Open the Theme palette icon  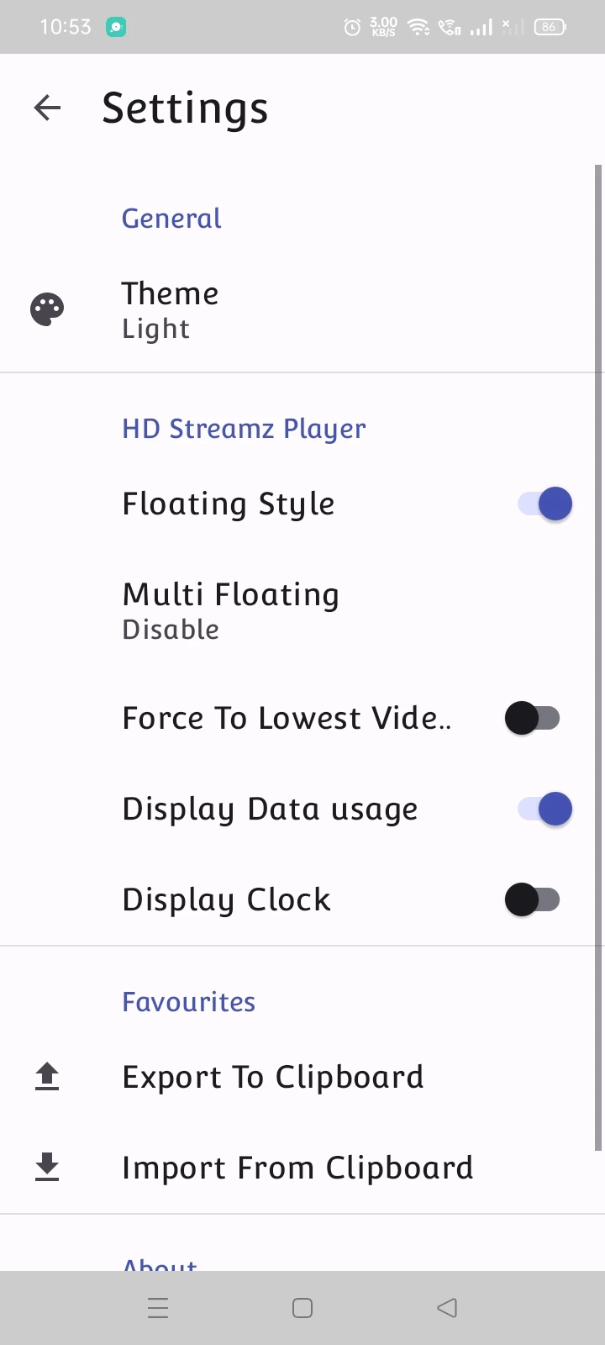(x=47, y=309)
